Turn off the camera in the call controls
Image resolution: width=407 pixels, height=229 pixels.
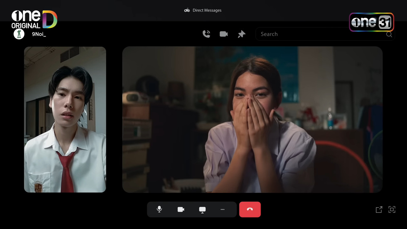pos(181,209)
